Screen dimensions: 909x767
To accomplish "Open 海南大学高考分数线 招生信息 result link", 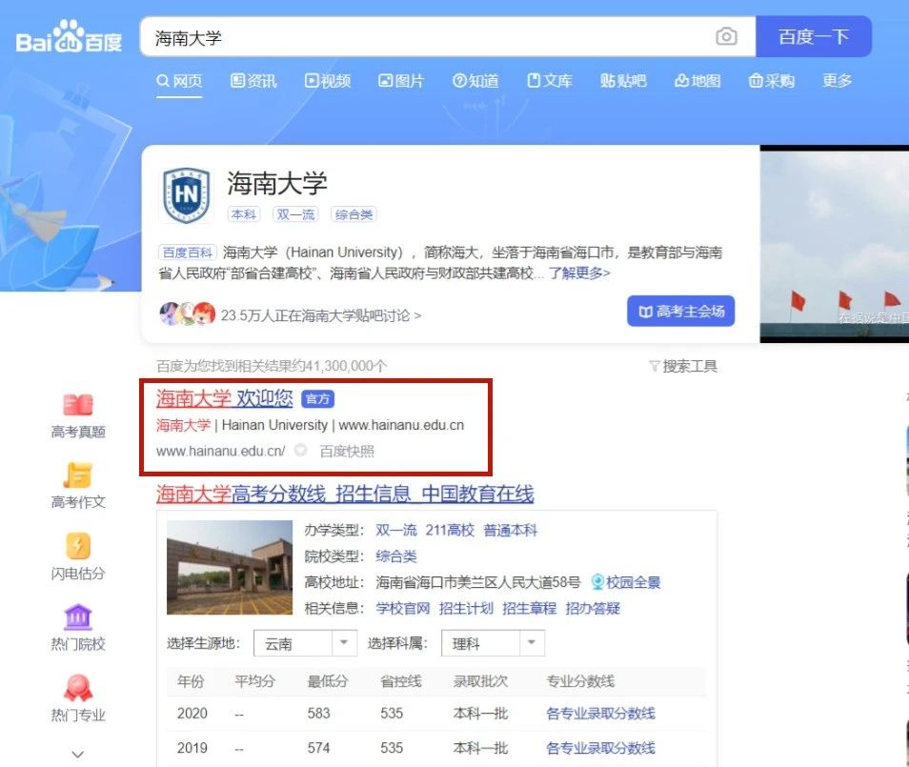I will [345, 494].
